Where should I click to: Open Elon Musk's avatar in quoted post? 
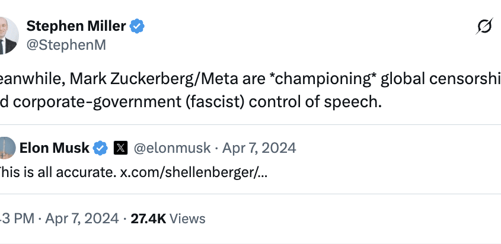pyautogui.click(x=6, y=147)
